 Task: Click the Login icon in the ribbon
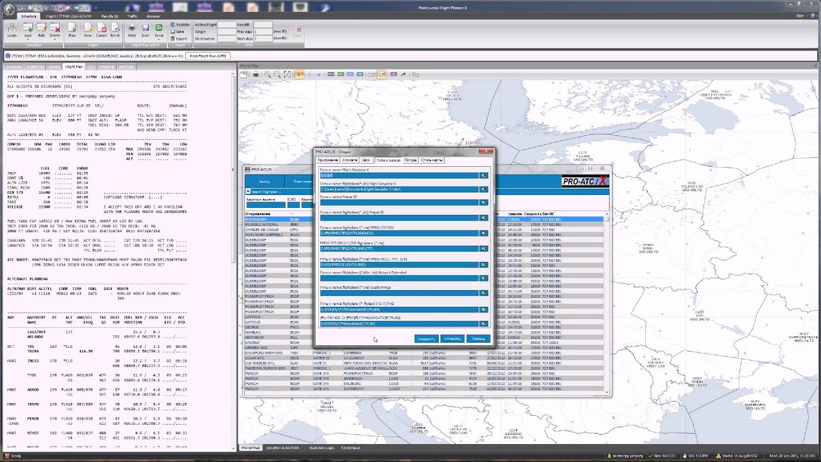pyautogui.click(x=12, y=30)
